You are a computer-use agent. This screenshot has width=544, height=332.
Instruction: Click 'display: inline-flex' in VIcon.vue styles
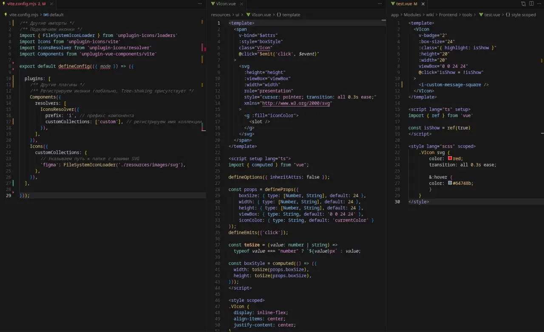(x=260, y=312)
